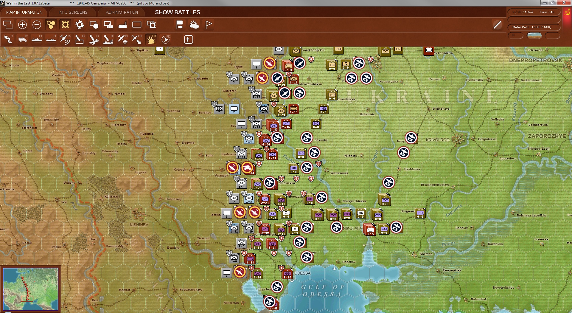
Task: Select the P unit counter near Shpikov
Action: tap(160, 49)
